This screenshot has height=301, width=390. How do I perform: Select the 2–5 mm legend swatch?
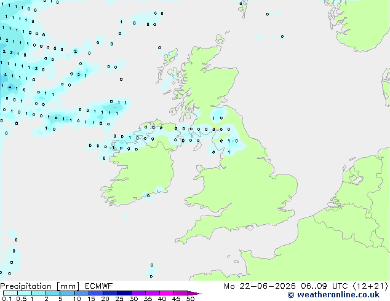pos(53,293)
